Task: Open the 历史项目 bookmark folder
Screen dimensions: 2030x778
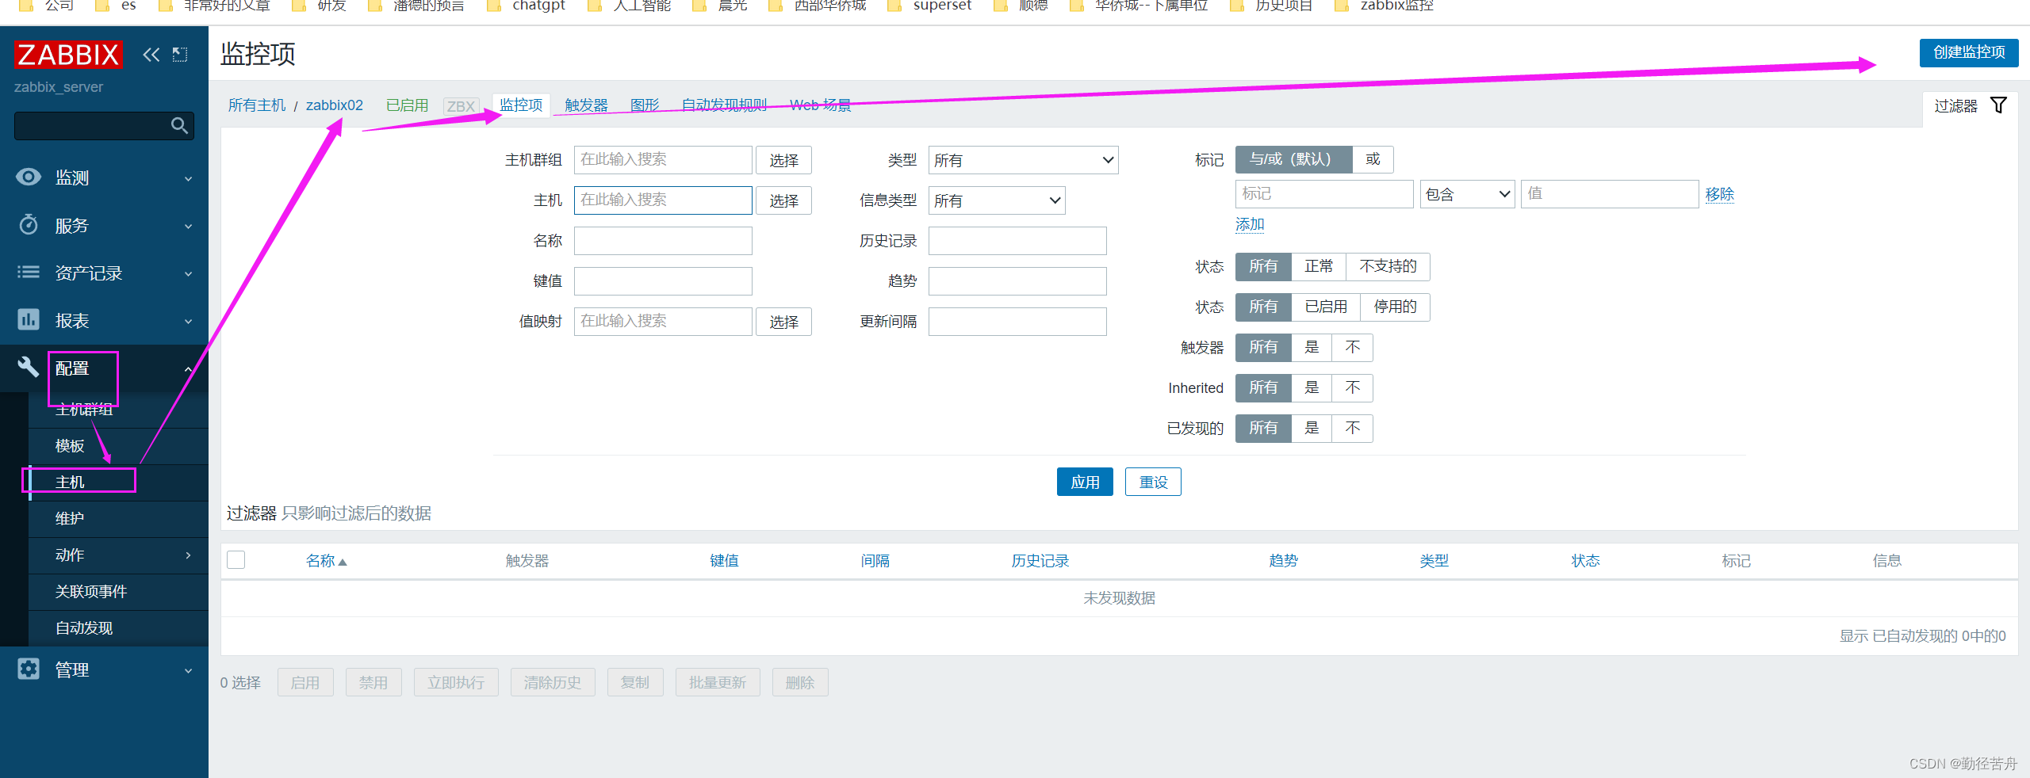Action: coord(1271,6)
